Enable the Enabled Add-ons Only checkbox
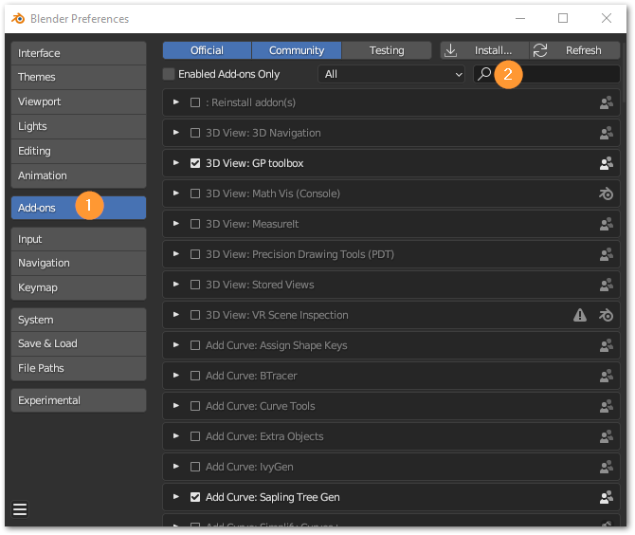The height and width of the screenshot is (535, 635). point(169,74)
